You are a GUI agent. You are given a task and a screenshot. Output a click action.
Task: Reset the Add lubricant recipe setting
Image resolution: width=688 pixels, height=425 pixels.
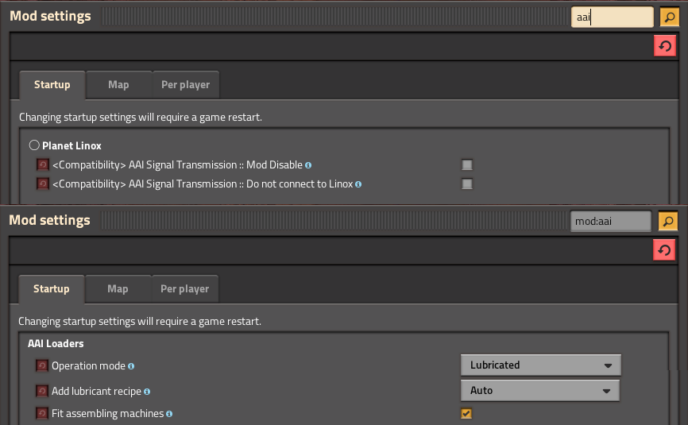(42, 391)
